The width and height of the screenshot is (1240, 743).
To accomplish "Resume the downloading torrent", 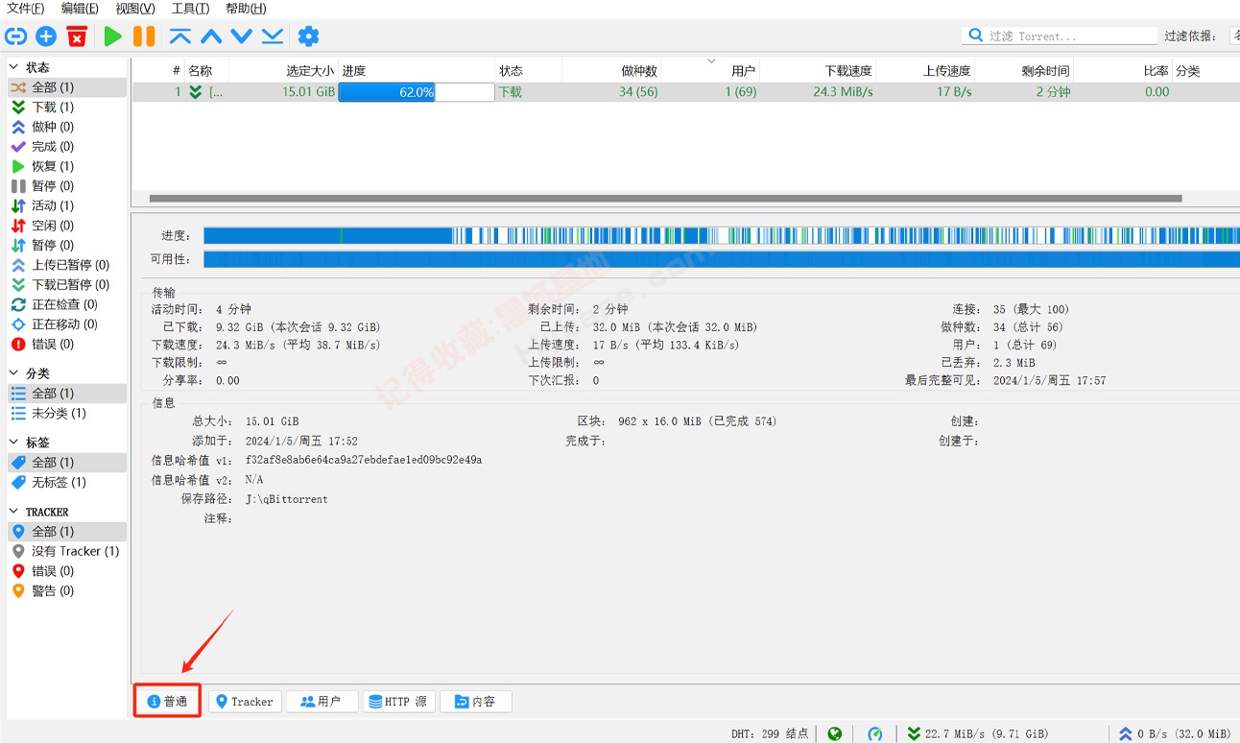I will (x=112, y=36).
